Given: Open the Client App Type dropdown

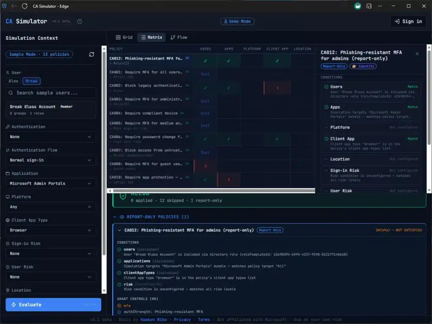Looking at the screenshot, I should (x=51, y=230).
